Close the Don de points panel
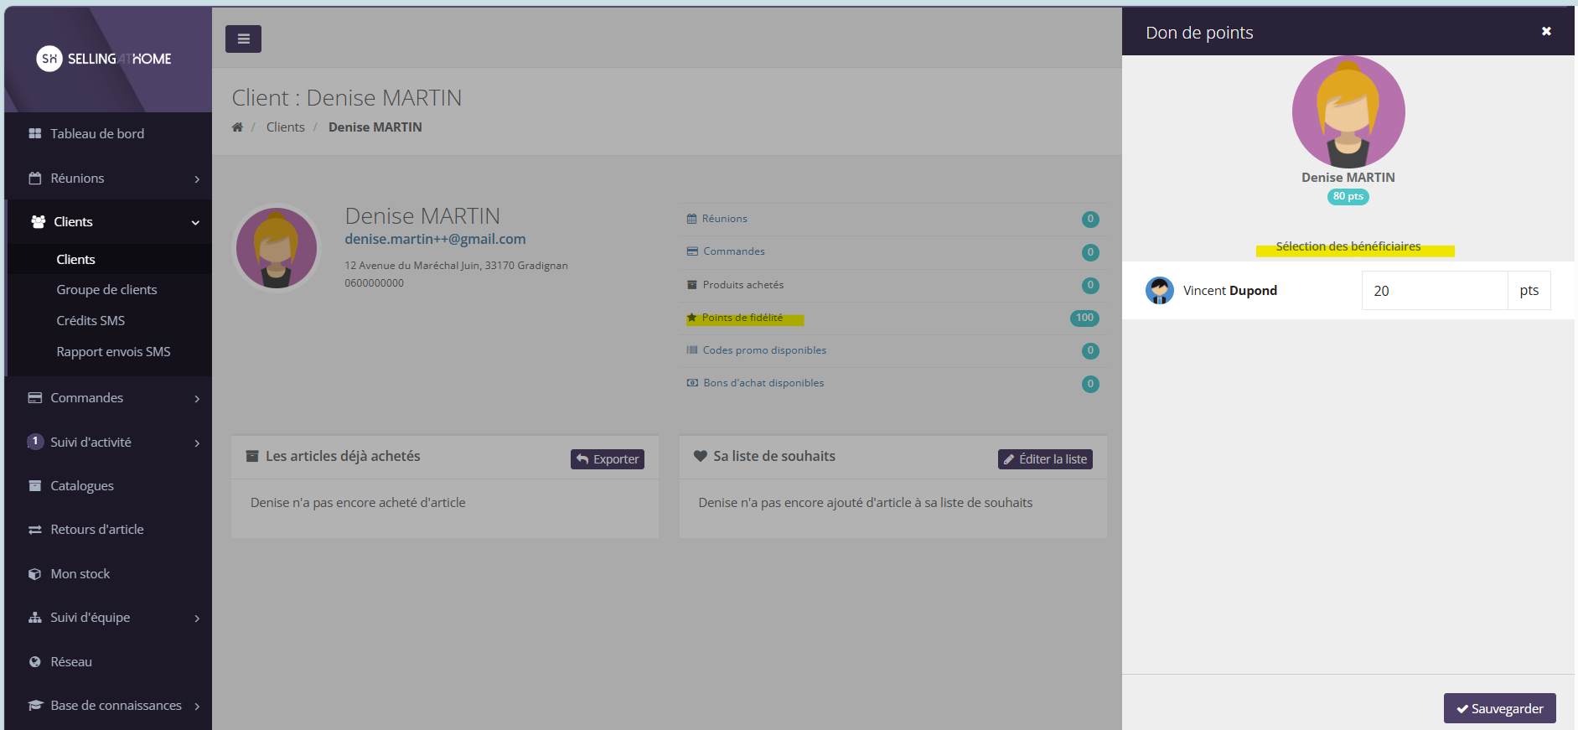Viewport: 1578px width, 730px height. tap(1546, 31)
